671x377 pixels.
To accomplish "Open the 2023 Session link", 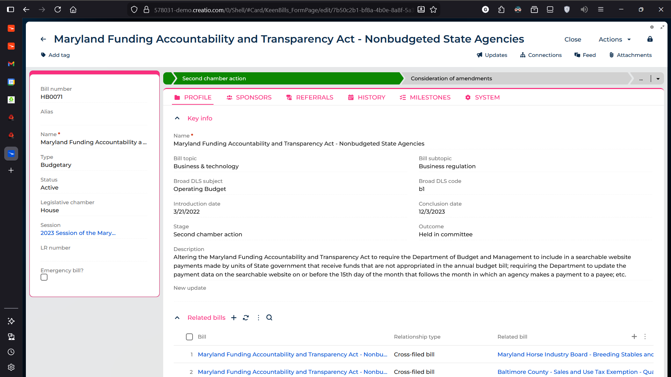I will 78,233.
